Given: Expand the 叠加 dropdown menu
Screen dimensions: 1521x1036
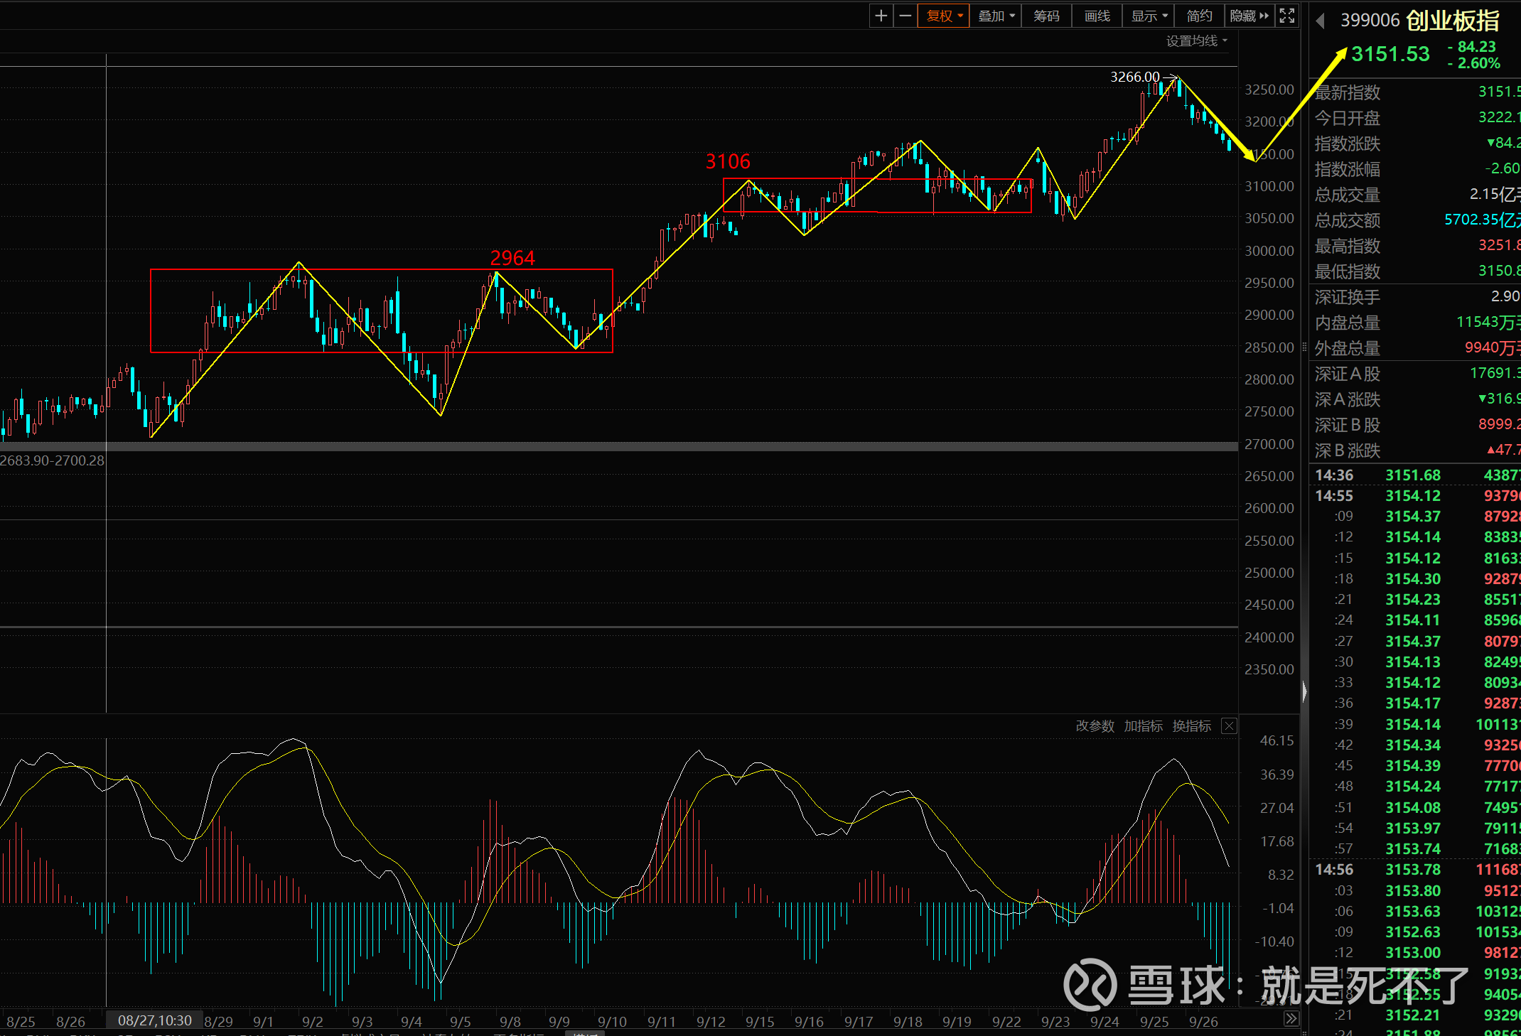Looking at the screenshot, I should pyautogui.click(x=996, y=16).
